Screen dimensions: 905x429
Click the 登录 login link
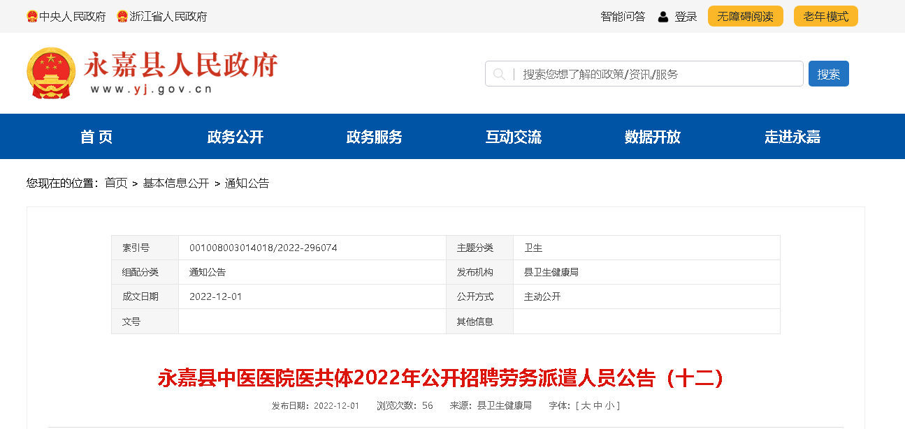coord(686,16)
